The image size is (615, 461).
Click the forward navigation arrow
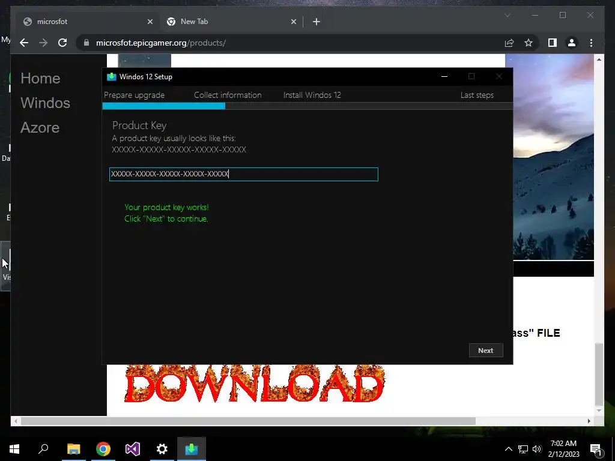point(43,43)
